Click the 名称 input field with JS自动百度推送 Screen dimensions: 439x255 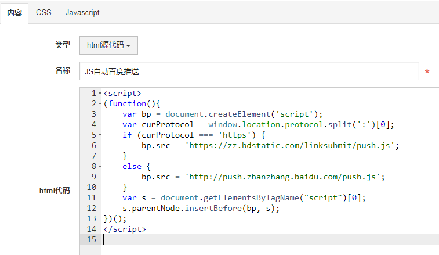point(249,71)
